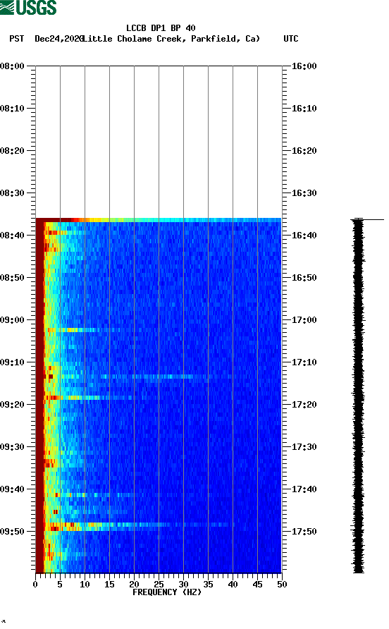Screen dimensions: 389x629
Task: Click the UTC timezone label
Action: [291, 39]
